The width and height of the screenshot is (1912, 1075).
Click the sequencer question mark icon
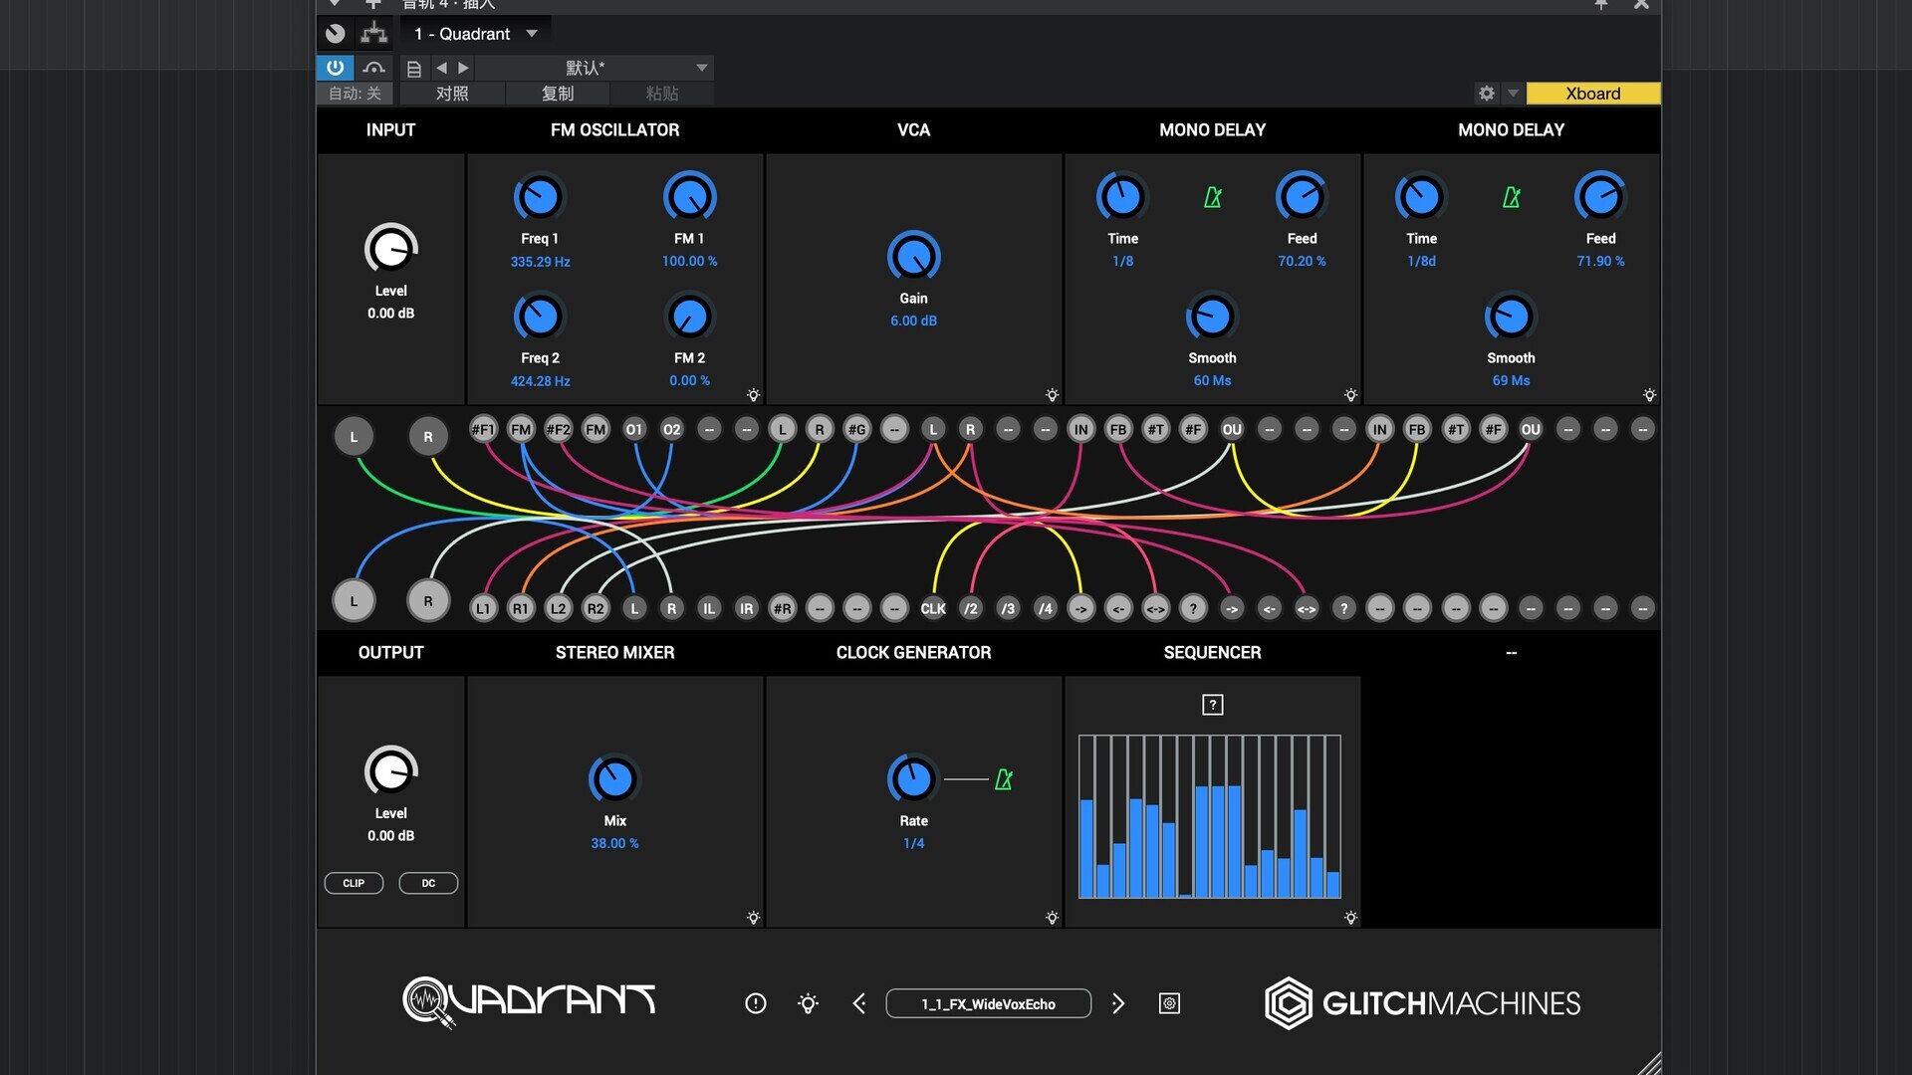pos(1212,705)
